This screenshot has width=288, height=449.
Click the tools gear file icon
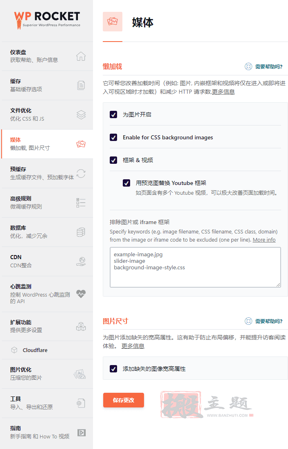point(81,403)
